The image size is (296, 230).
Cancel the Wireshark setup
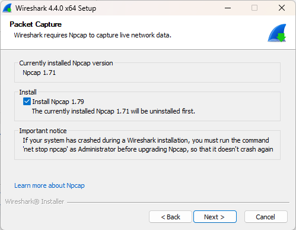(x=266, y=217)
